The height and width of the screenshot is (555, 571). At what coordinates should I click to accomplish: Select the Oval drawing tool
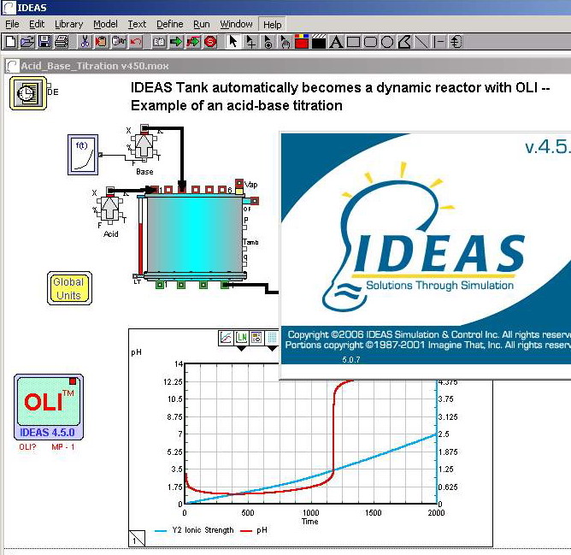tap(387, 42)
